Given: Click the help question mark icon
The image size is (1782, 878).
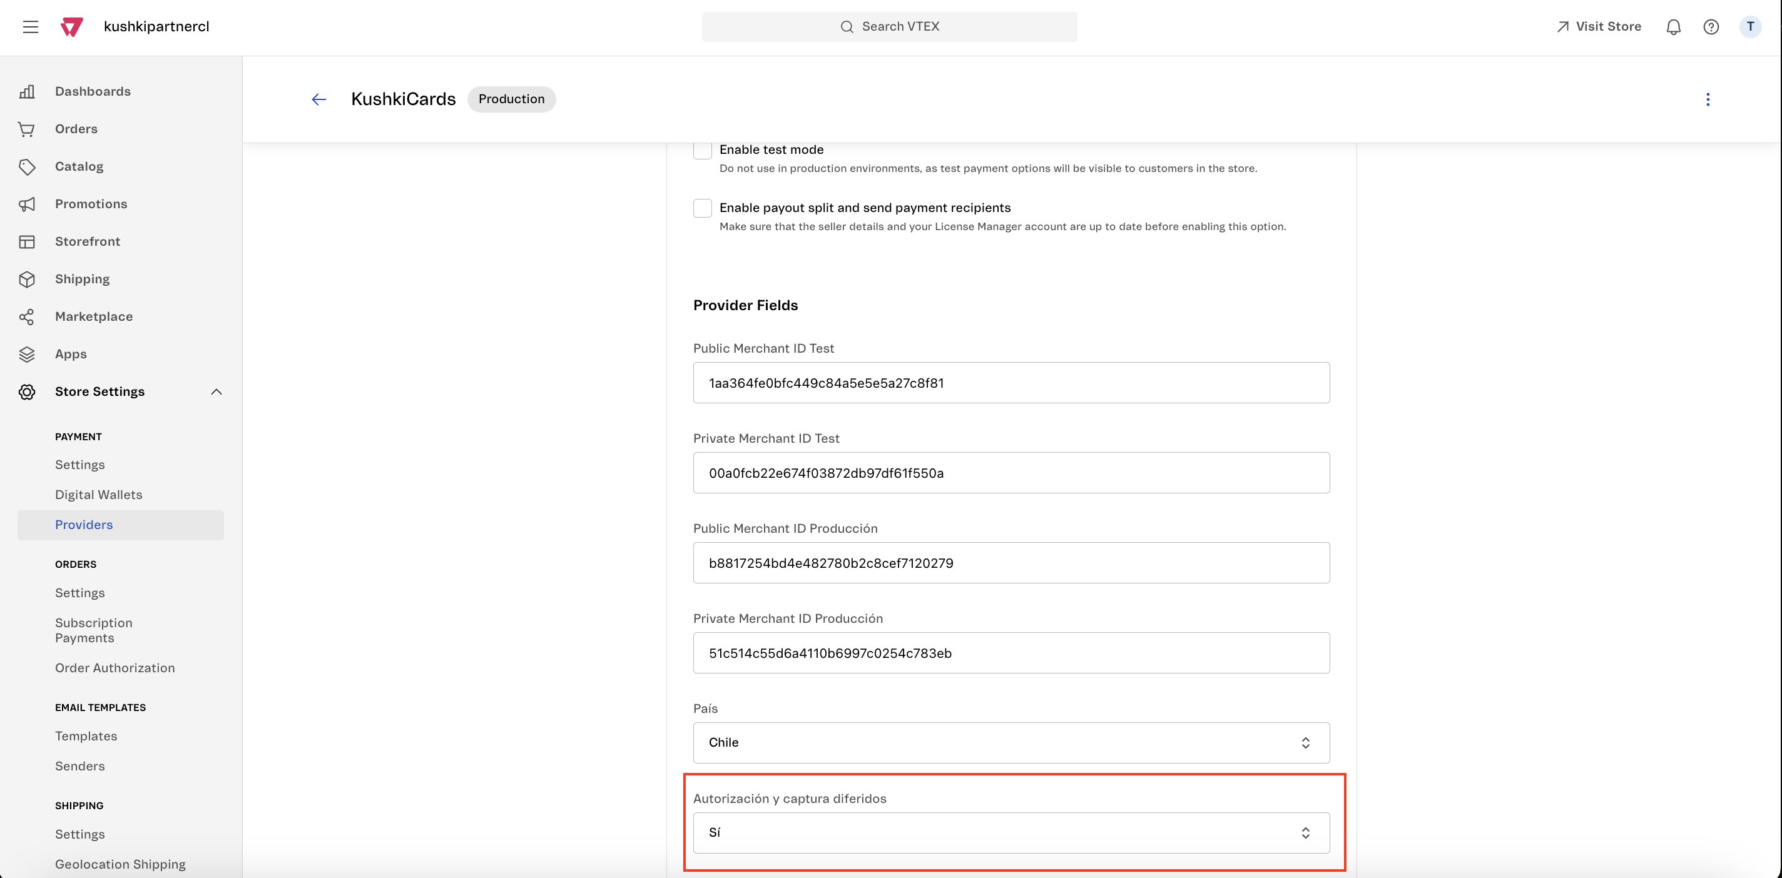Looking at the screenshot, I should click(1711, 26).
